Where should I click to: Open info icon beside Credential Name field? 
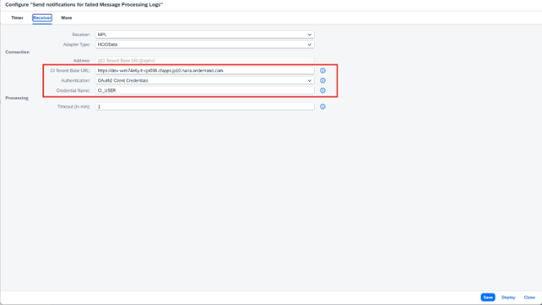(323, 91)
